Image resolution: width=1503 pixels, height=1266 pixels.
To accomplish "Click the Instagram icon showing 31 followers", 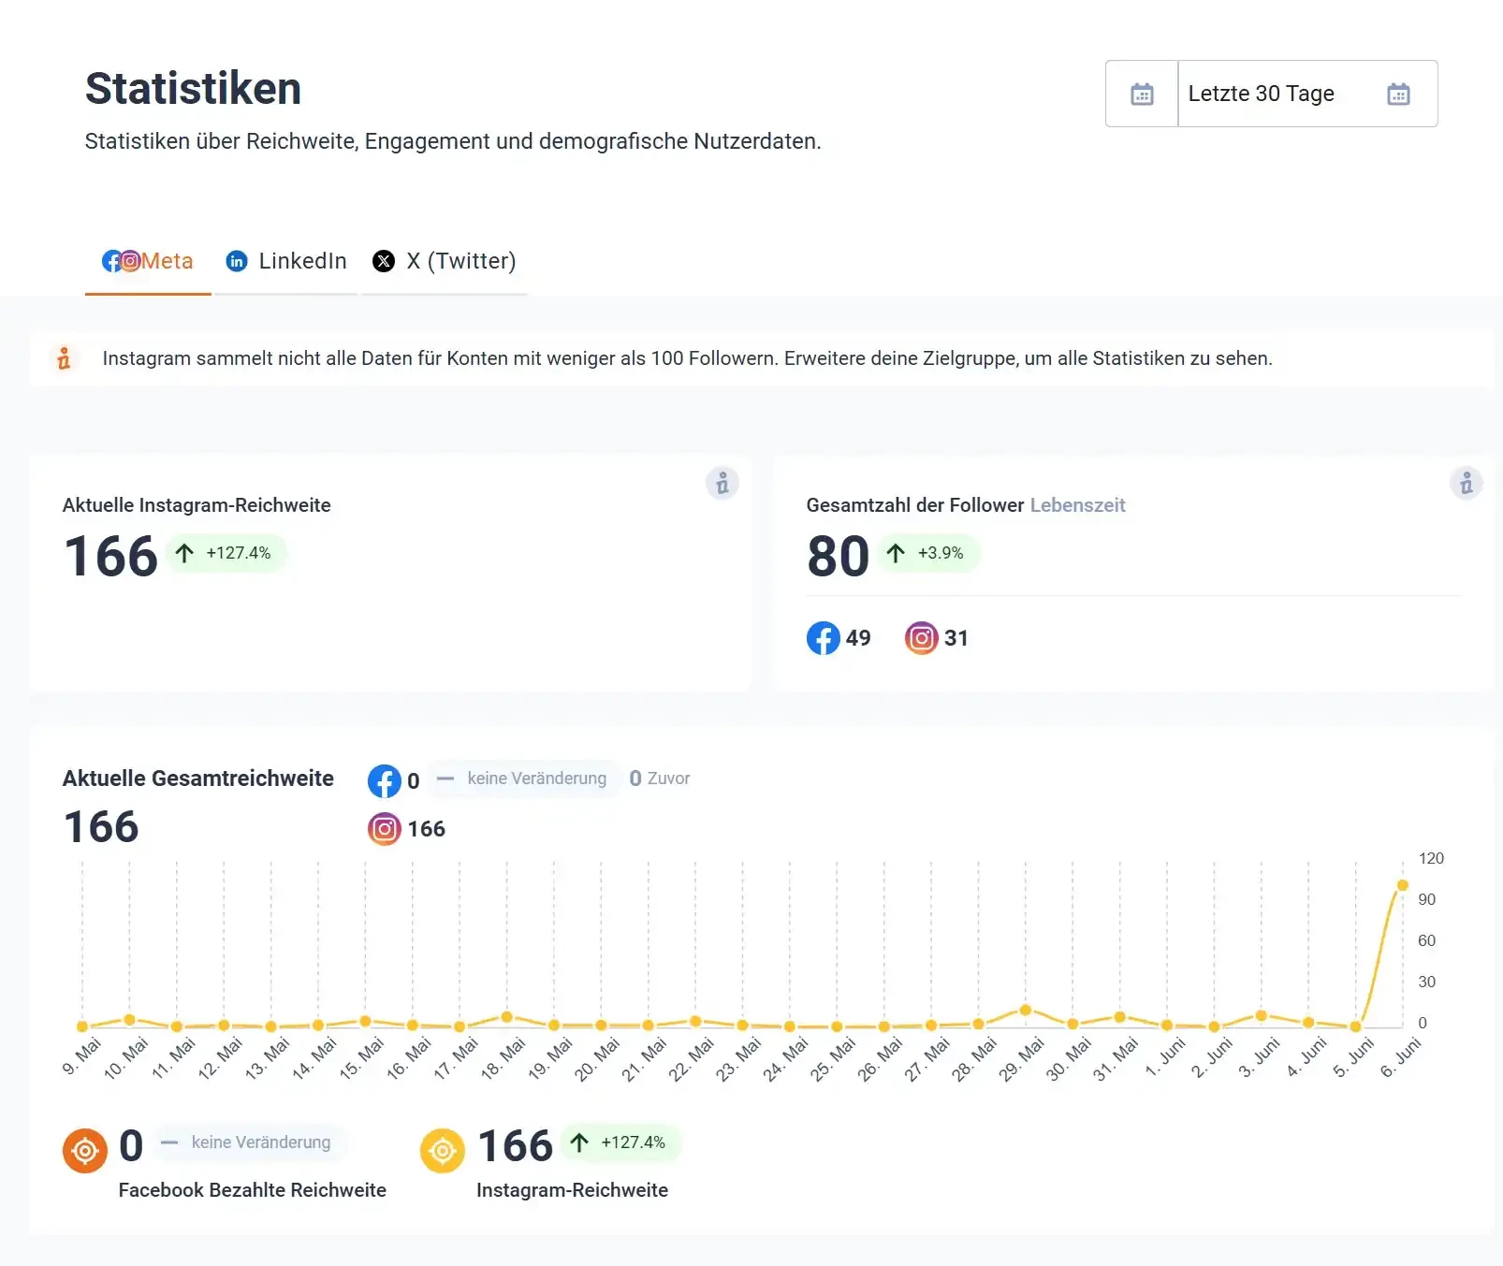I will click(x=922, y=638).
